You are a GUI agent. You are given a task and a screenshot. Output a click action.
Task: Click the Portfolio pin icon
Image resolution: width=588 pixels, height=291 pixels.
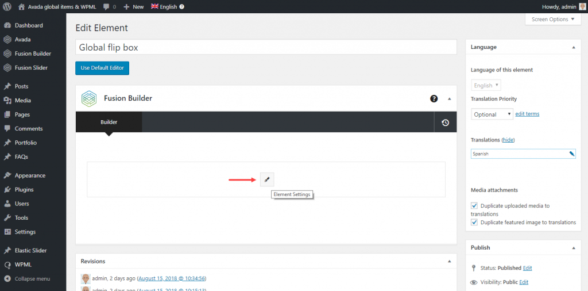pyautogui.click(x=7, y=143)
